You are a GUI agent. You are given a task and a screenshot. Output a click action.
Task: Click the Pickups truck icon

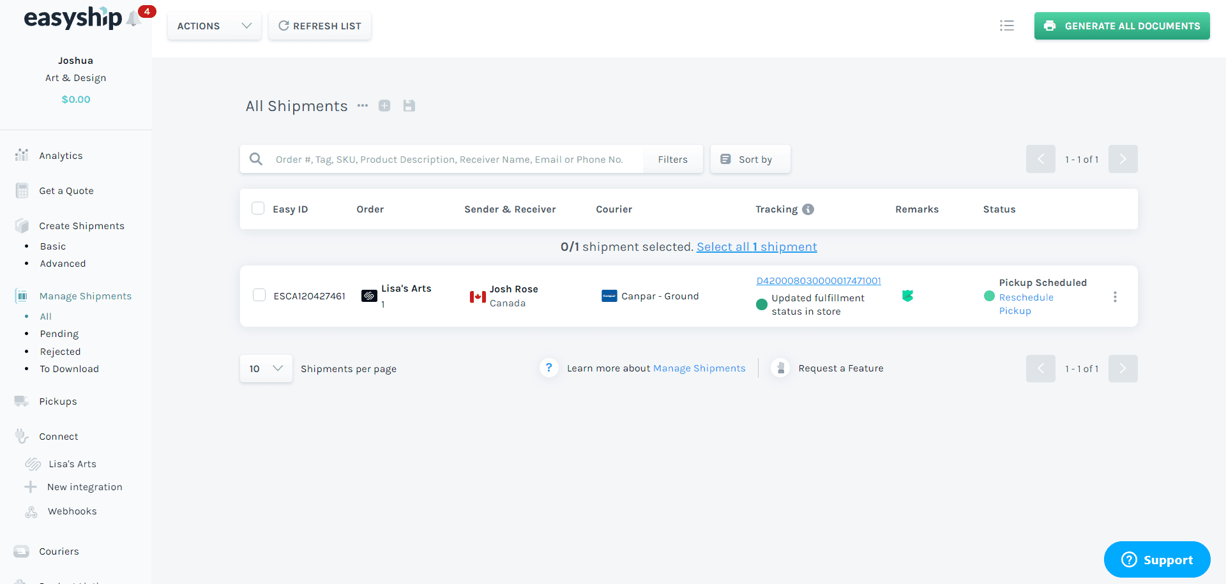[22, 401]
